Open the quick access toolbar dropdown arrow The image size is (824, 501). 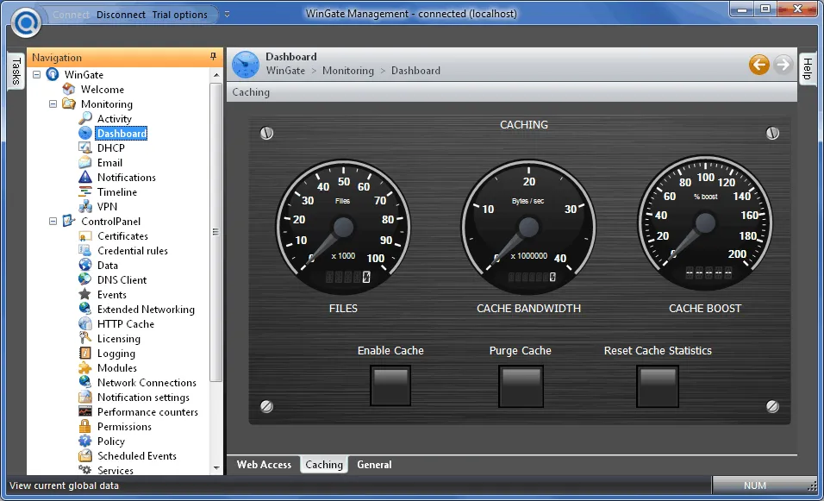click(227, 15)
